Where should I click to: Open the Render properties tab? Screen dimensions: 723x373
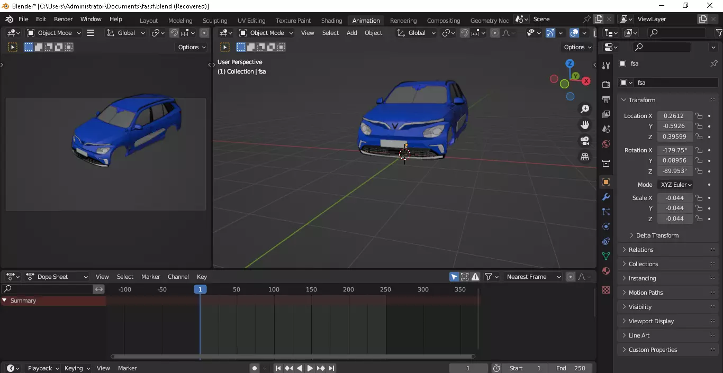pyautogui.click(x=606, y=84)
